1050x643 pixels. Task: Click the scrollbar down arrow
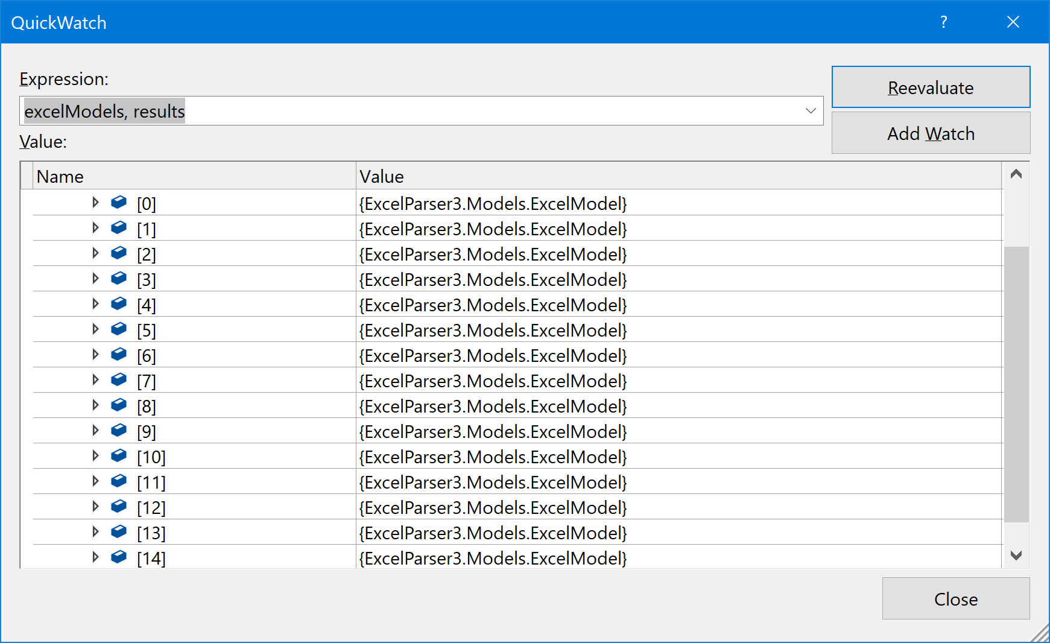tap(1016, 556)
